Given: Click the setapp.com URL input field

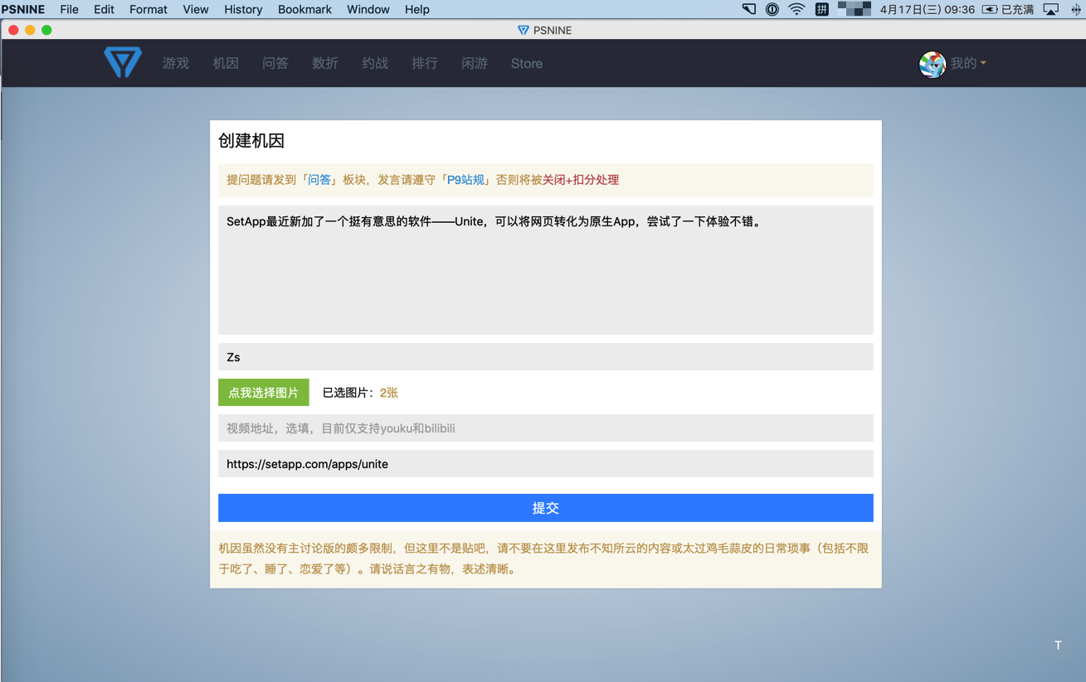Looking at the screenshot, I should (x=546, y=464).
